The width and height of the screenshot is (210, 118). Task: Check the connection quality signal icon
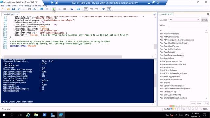(56, 3)
